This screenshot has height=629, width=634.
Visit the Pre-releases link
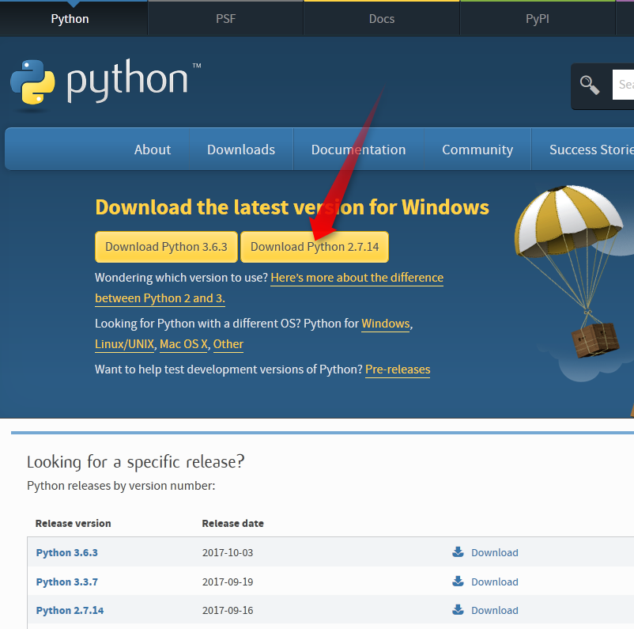point(398,369)
